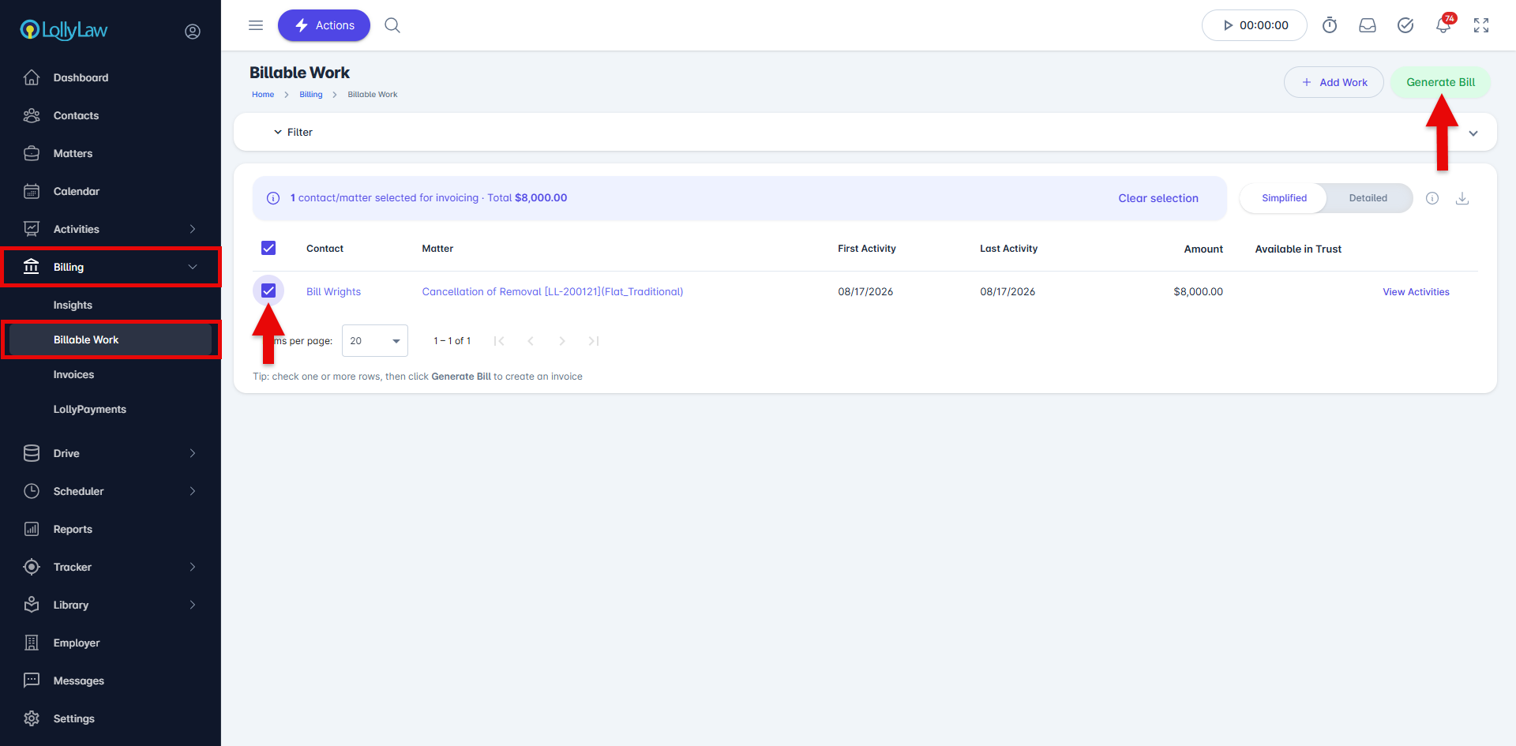
Task: Open Cancellation of Removal matter link
Action: 553,291
